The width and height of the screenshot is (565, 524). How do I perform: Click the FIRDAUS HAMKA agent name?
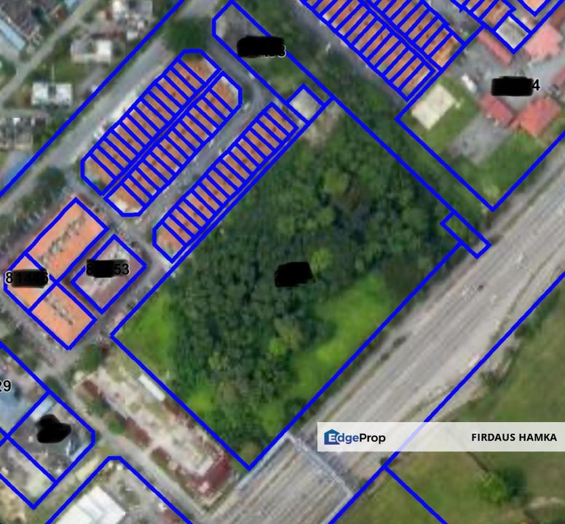tap(514, 437)
